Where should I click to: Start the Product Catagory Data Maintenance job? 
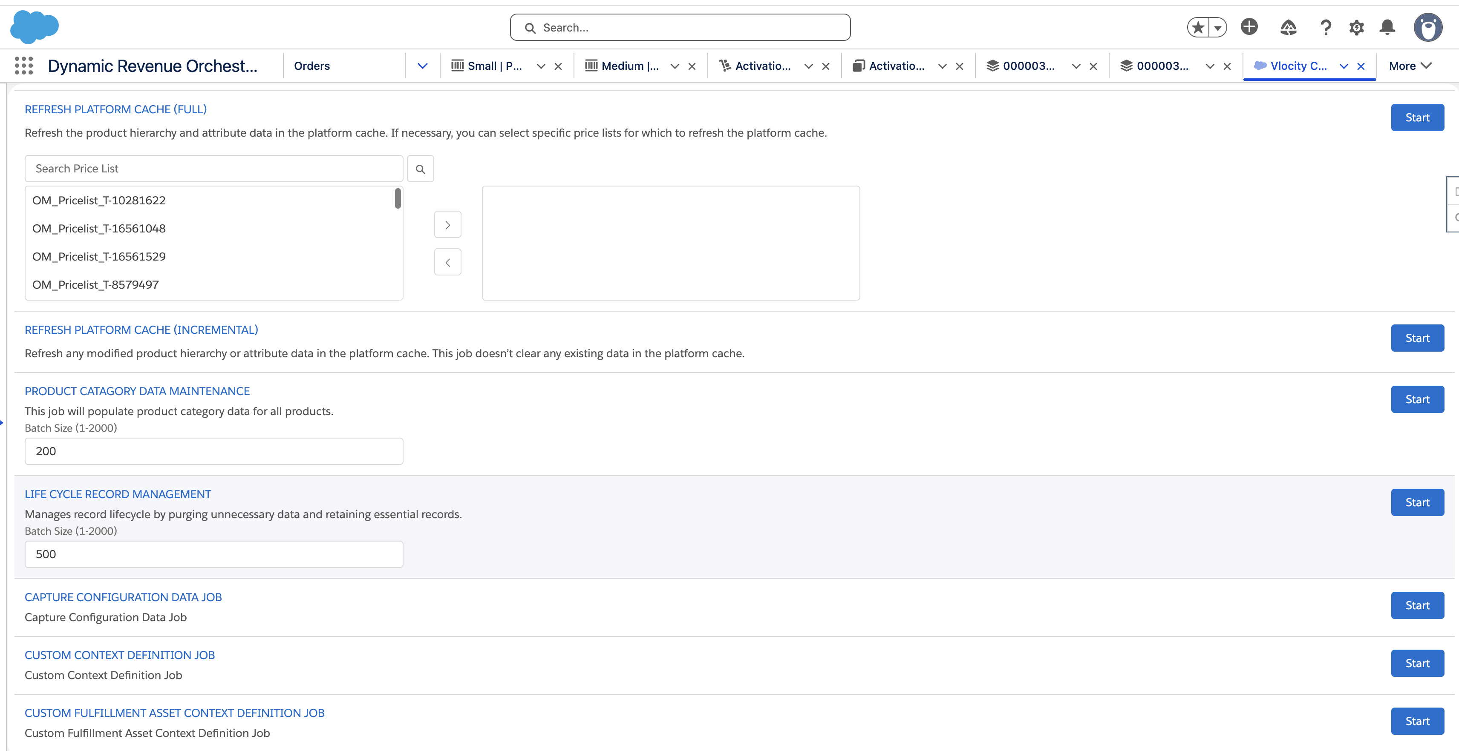coord(1417,399)
